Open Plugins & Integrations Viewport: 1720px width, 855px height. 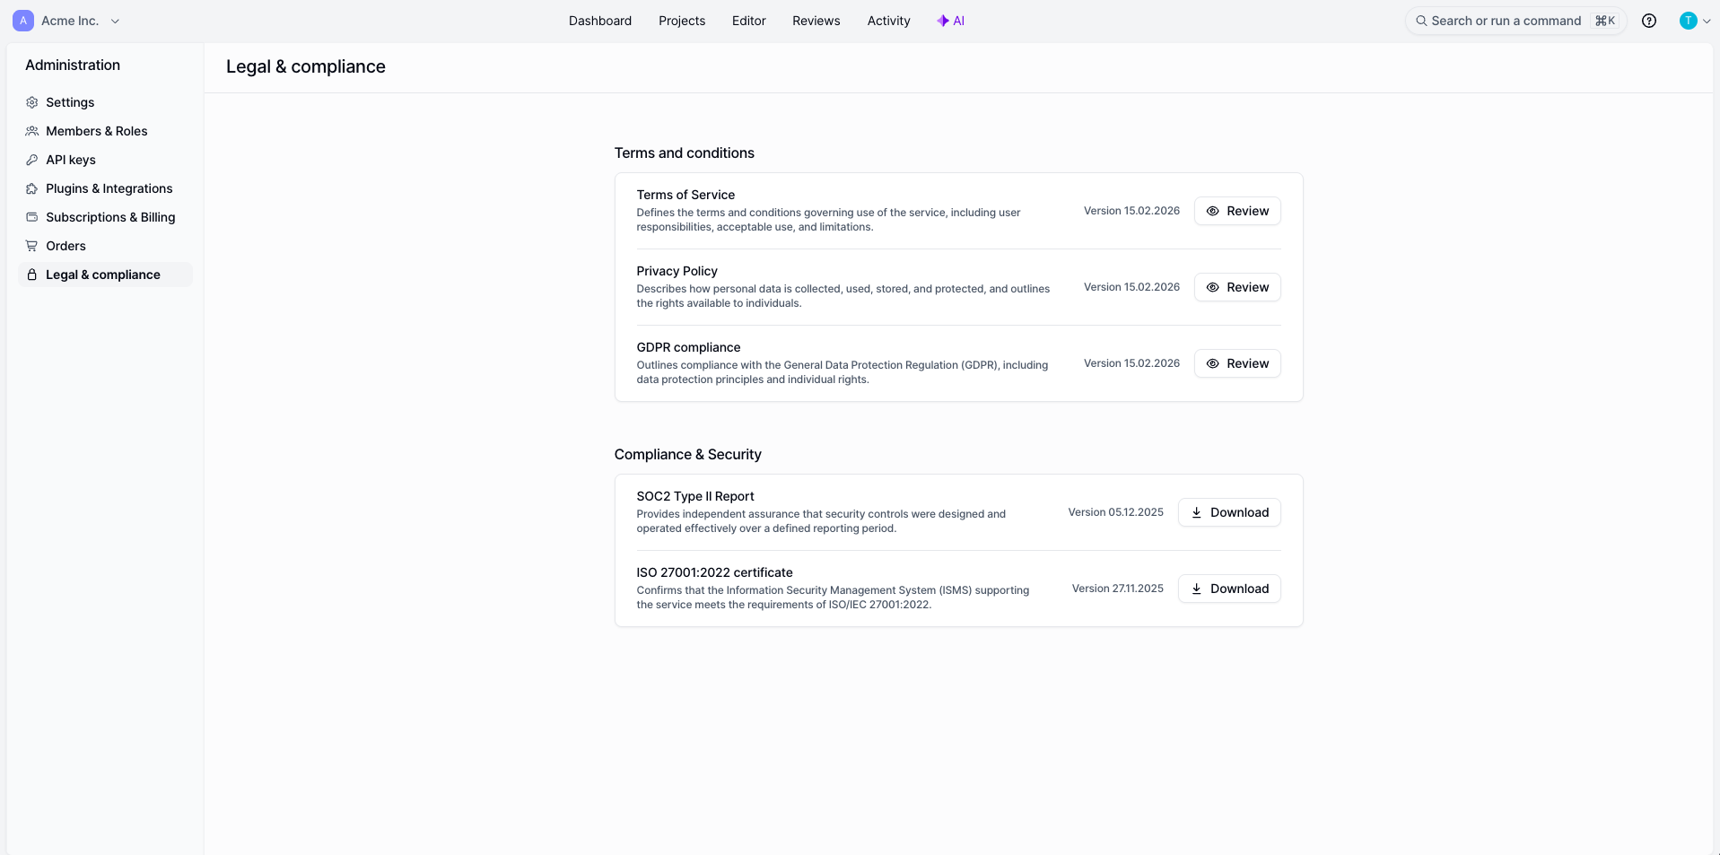point(105,188)
